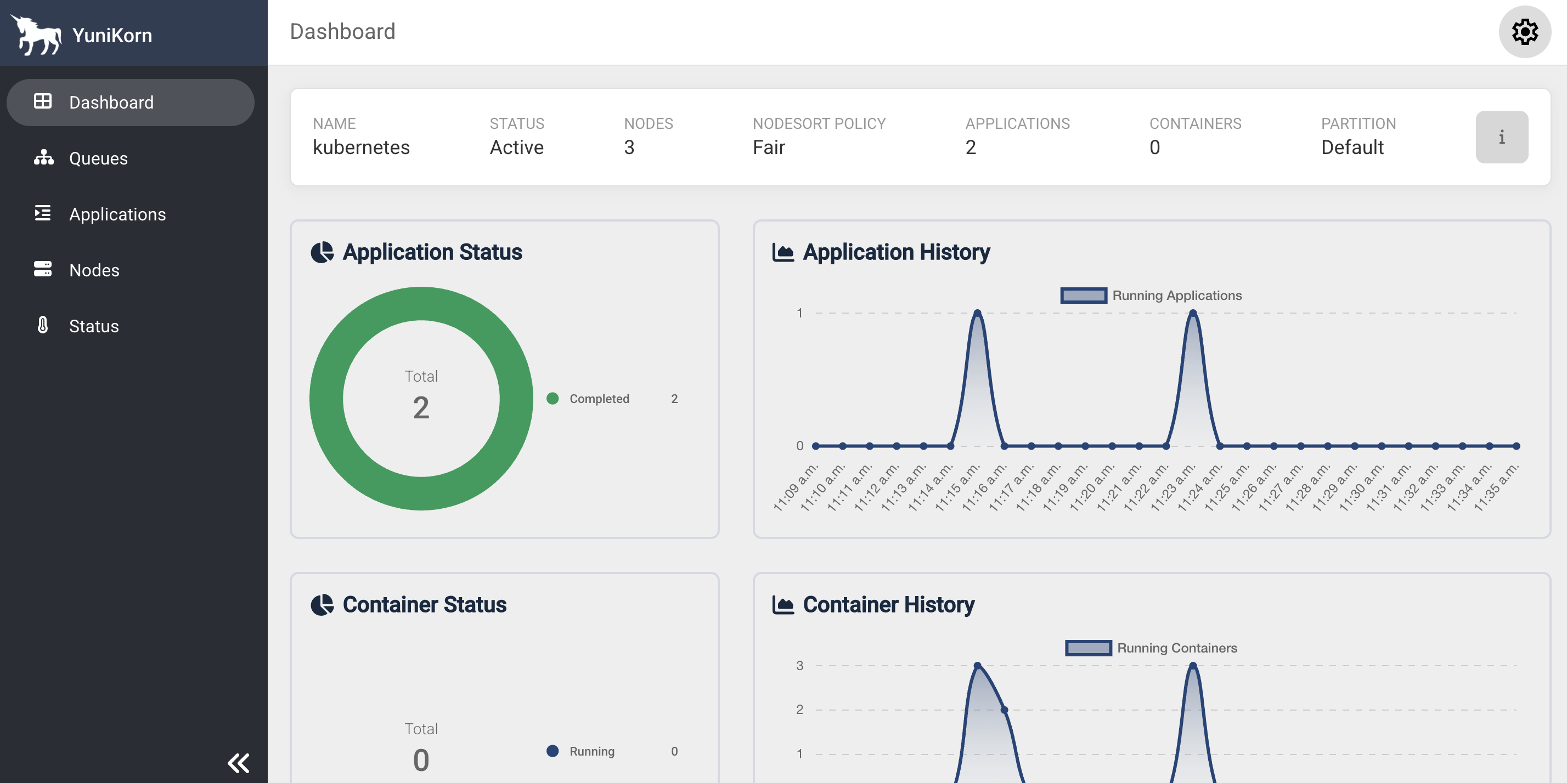Click the Application Status pie chart icon
The width and height of the screenshot is (1567, 783).
(322, 252)
